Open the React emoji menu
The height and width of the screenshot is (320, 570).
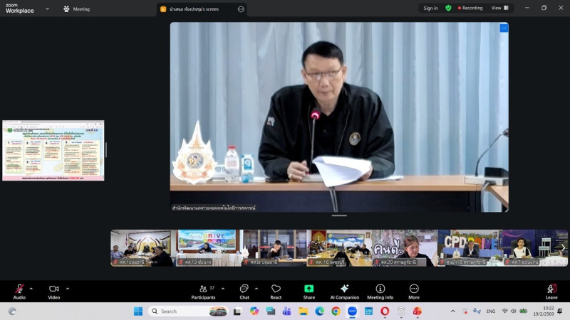(276, 289)
